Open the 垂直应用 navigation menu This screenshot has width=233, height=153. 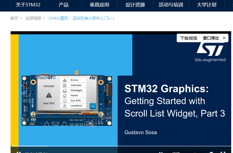[x=99, y=5]
